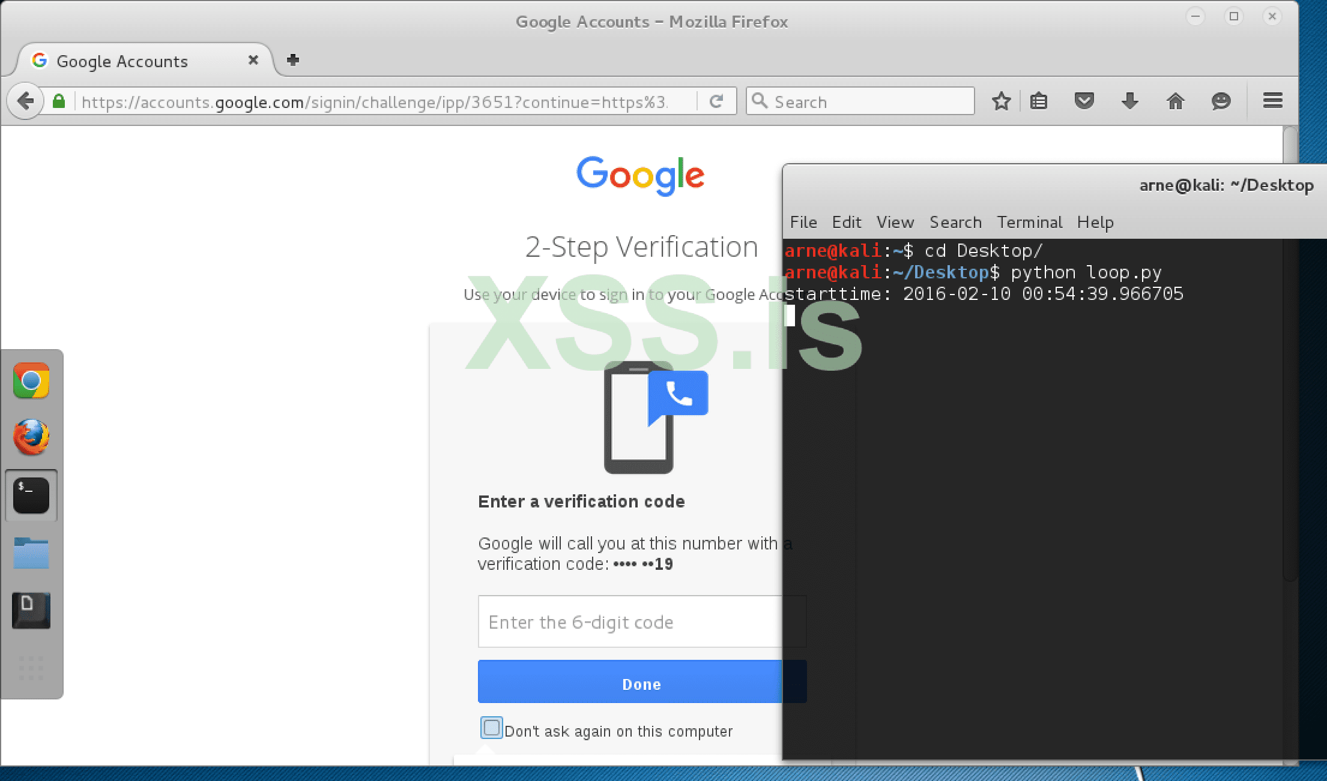The width and height of the screenshot is (1327, 781).
Task: Open the Files folder in dock
Action: click(31, 552)
